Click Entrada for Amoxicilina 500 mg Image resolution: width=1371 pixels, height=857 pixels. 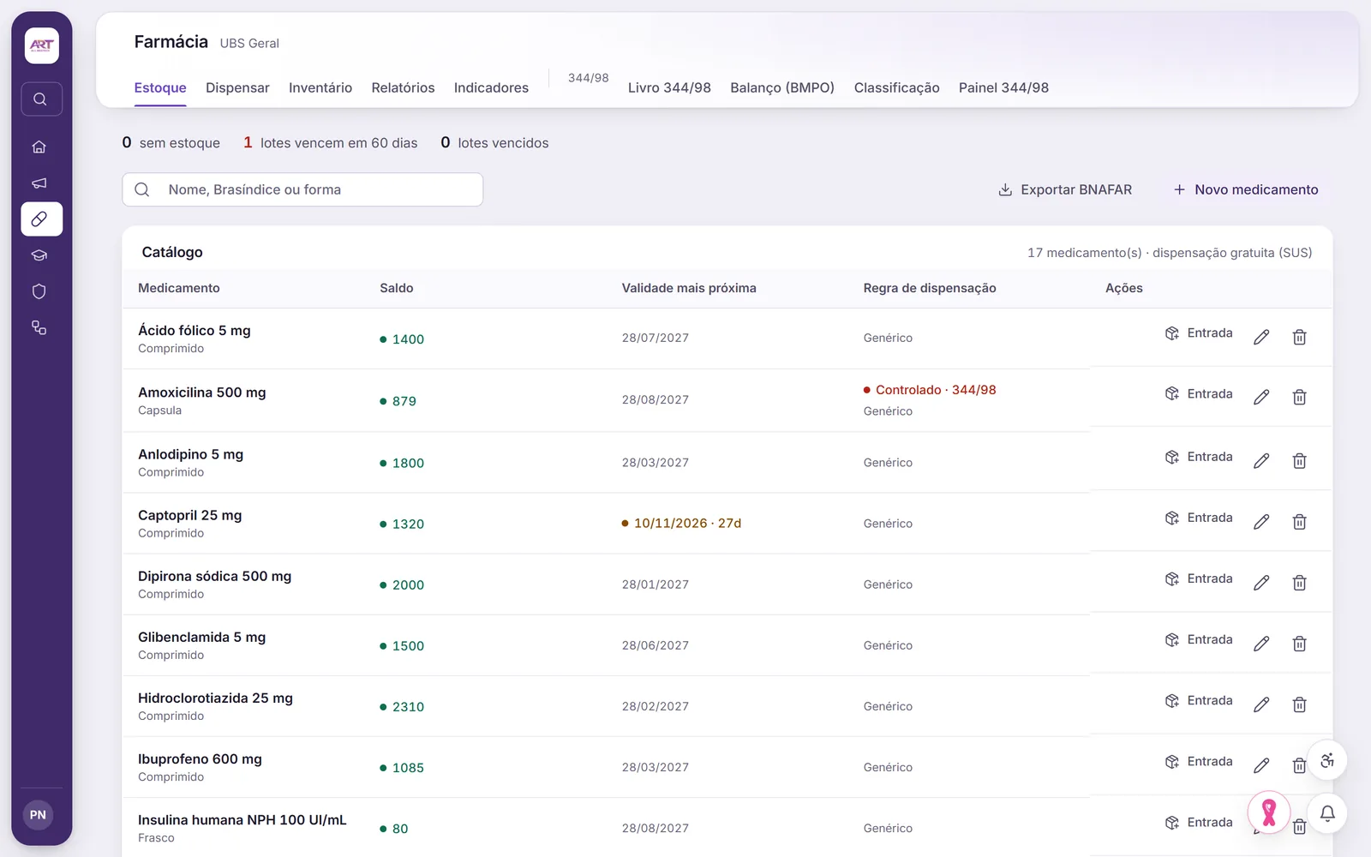[x=1199, y=393]
